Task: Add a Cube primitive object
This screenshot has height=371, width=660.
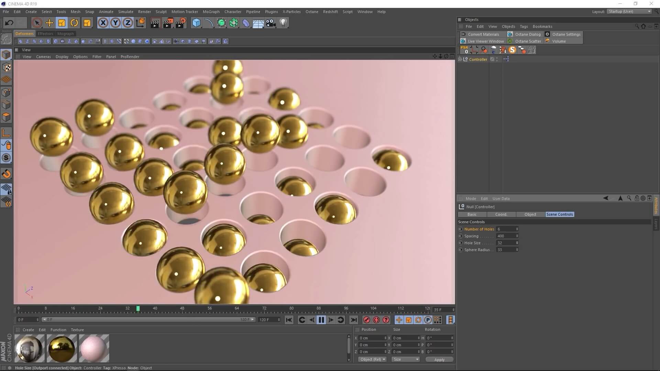Action: point(196,23)
